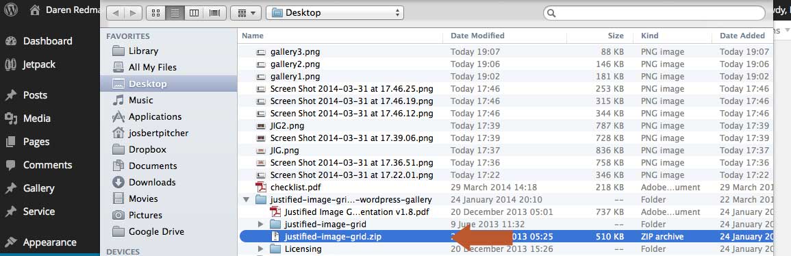Switch to Cover Flow view
791x256 pixels.
(214, 13)
